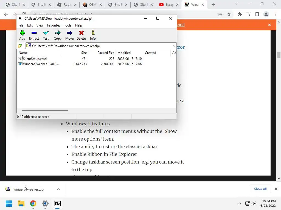The width and height of the screenshot is (281, 210).
Task: Open Chrome media control icon
Action: point(248,14)
